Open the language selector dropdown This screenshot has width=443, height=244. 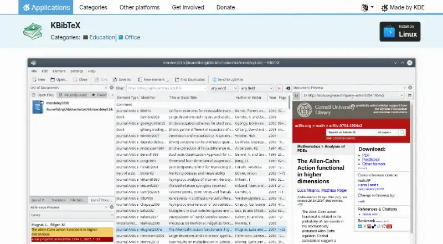click(x=367, y=8)
